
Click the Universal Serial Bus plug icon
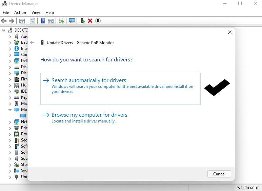[16, 177]
